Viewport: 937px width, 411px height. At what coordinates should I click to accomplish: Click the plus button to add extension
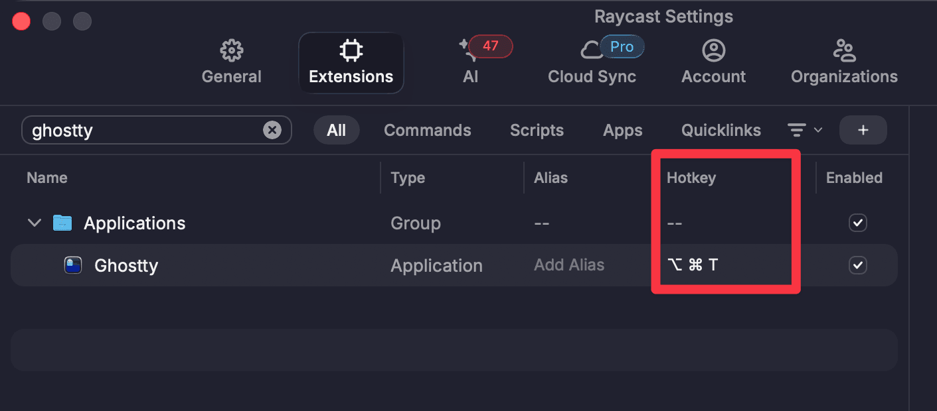tap(863, 130)
